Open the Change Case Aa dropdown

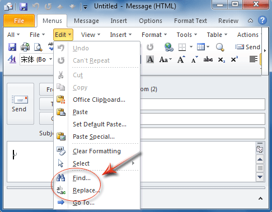[166, 59]
